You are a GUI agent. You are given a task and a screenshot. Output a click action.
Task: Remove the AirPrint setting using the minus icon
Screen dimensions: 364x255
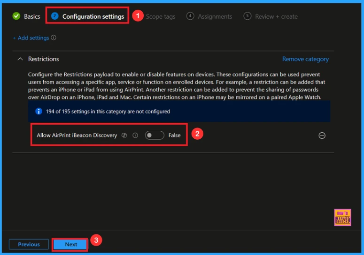coord(322,135)
